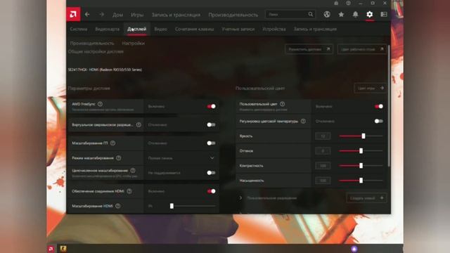Open top-level Производительность tab

tap(233, 15)
